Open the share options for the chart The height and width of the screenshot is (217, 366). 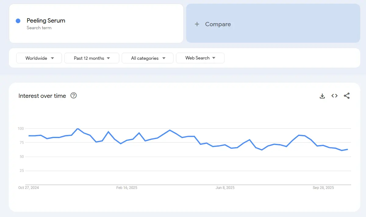[x=347, y=96]
